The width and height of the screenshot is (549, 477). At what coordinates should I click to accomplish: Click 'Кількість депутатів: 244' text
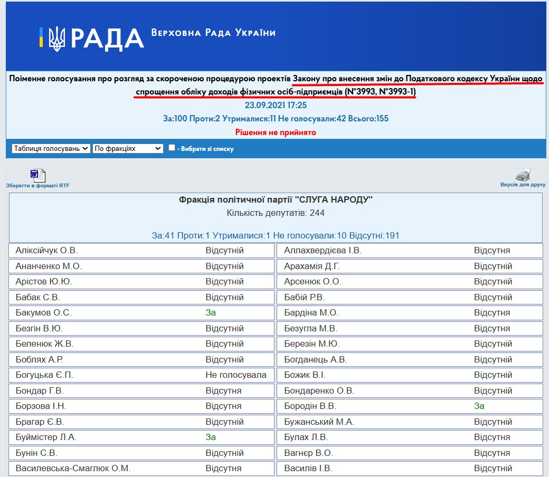point(276,213)
